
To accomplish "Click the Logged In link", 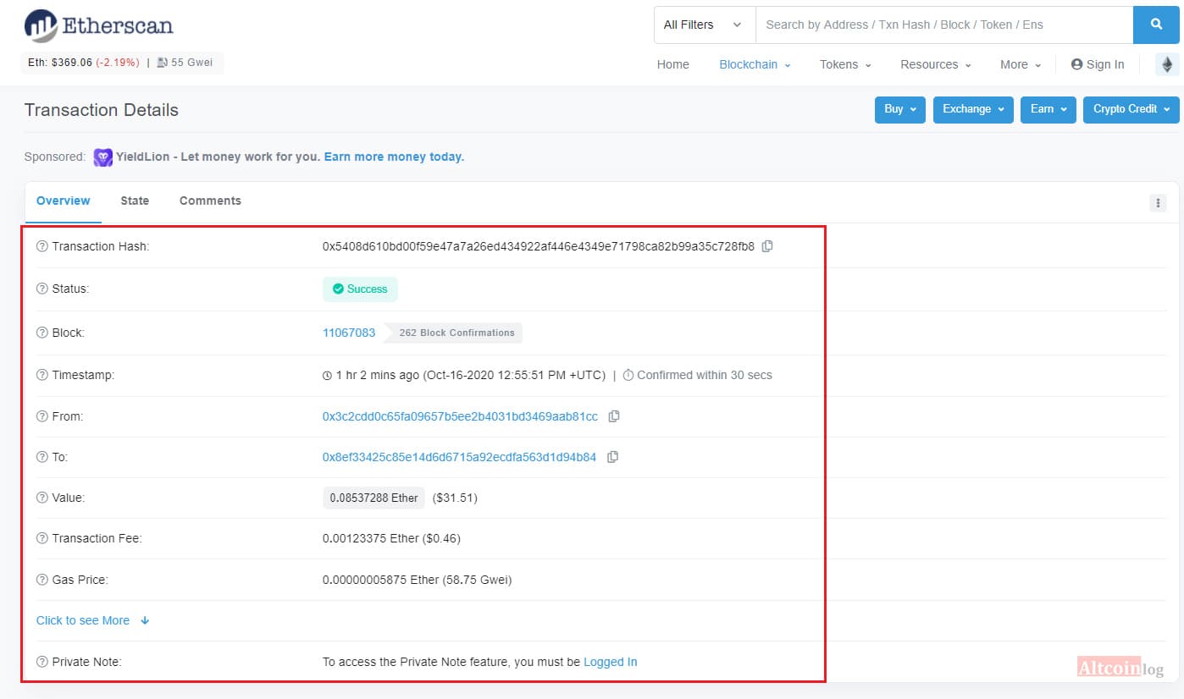I will [611, 662].
